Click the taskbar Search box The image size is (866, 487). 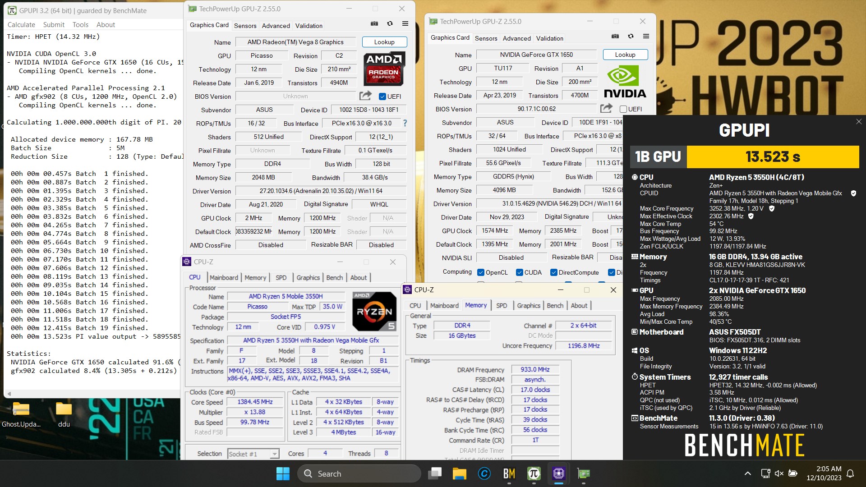359,473
